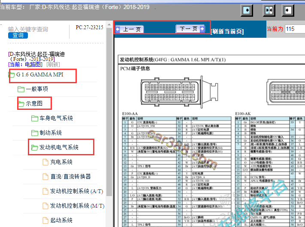Click the 输入关键字查询 search field
The height and width of the screenshot is (227, 305).
(28, 29)
